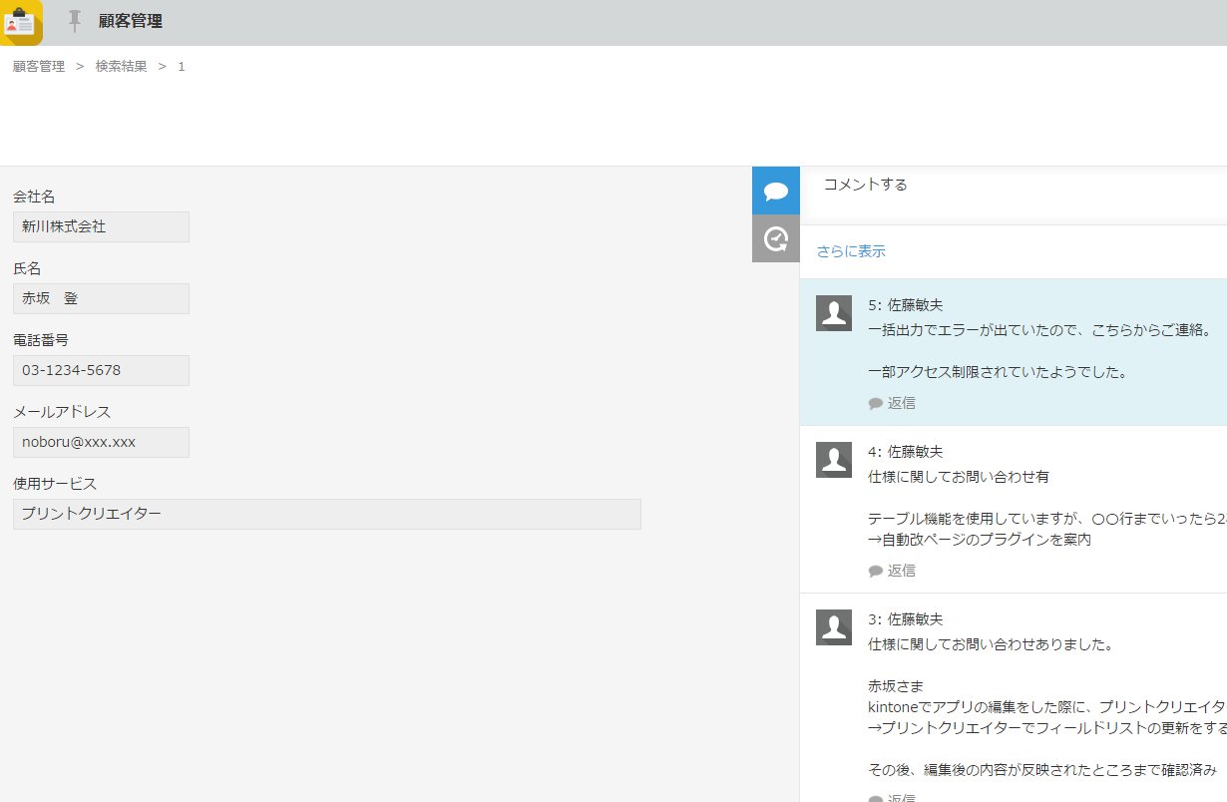Click the コメントする comment input box
Viewport: 1227px width, 802px height.
tap(1014, 196)
